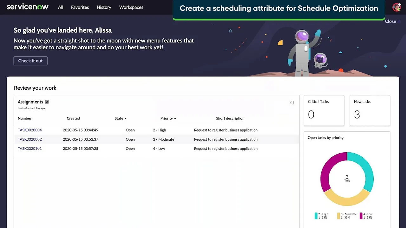The height and width of the screenshot is (228, 406).
Task: Click the Short description column header
Action: click(x=230, y=118)
